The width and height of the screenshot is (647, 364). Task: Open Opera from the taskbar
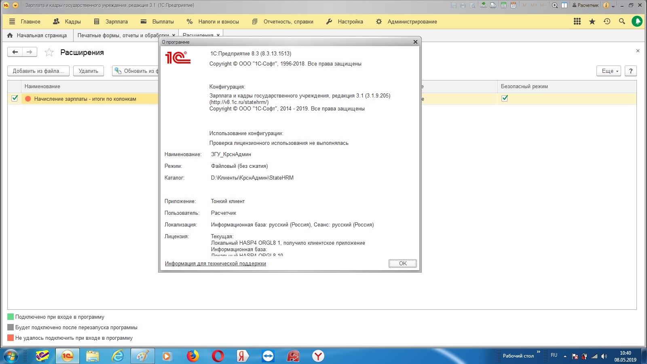coord(218,356)
